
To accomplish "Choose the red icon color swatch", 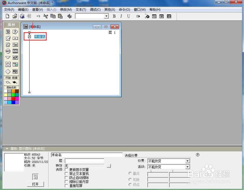I will [13, 99].
